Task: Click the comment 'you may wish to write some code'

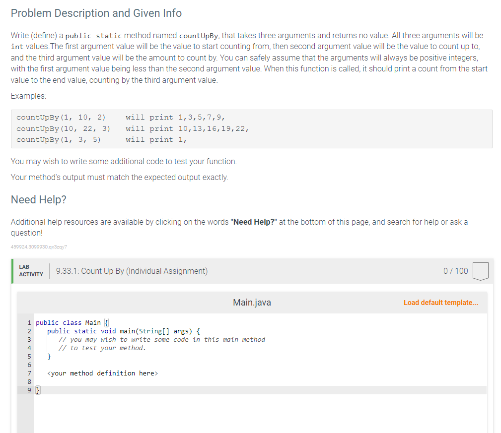Action: click(x=162, y=340)
